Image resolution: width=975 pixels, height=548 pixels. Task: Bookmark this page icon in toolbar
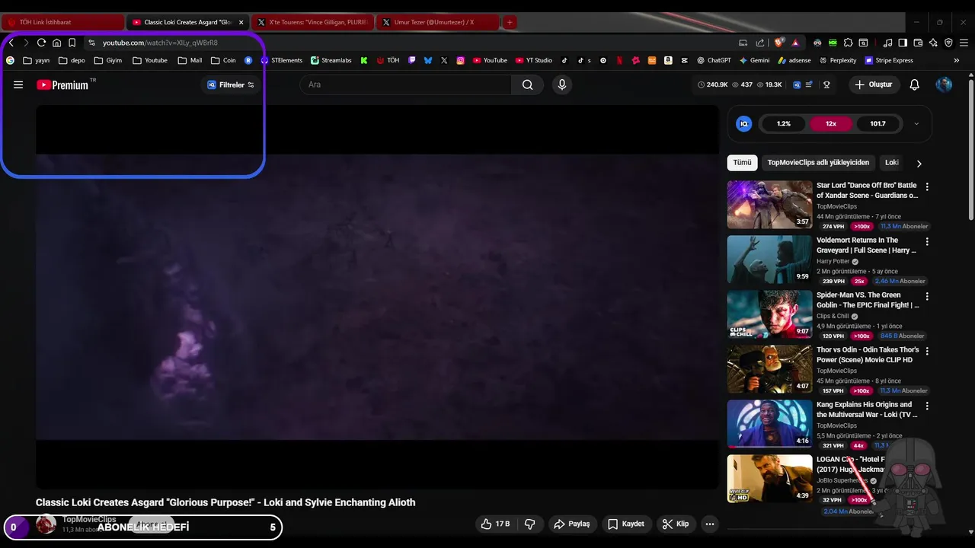(72, 43)
